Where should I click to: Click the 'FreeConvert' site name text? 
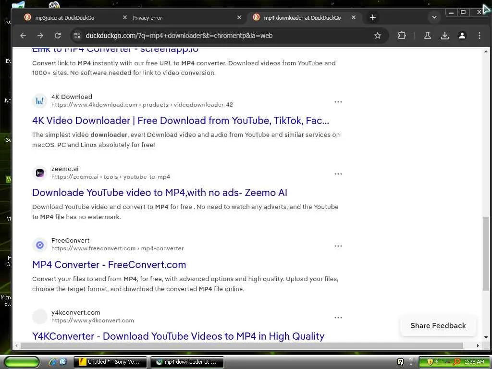pyautogui.click(x=70, y=240)
